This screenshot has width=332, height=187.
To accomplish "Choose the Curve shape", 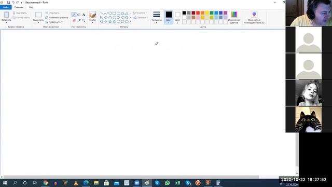I will (106, 13).
